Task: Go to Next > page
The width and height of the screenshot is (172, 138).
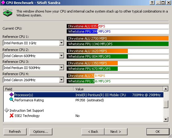Action: point(116,132)
